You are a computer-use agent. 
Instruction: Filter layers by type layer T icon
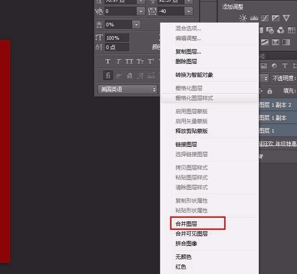[x=284, y=66]
